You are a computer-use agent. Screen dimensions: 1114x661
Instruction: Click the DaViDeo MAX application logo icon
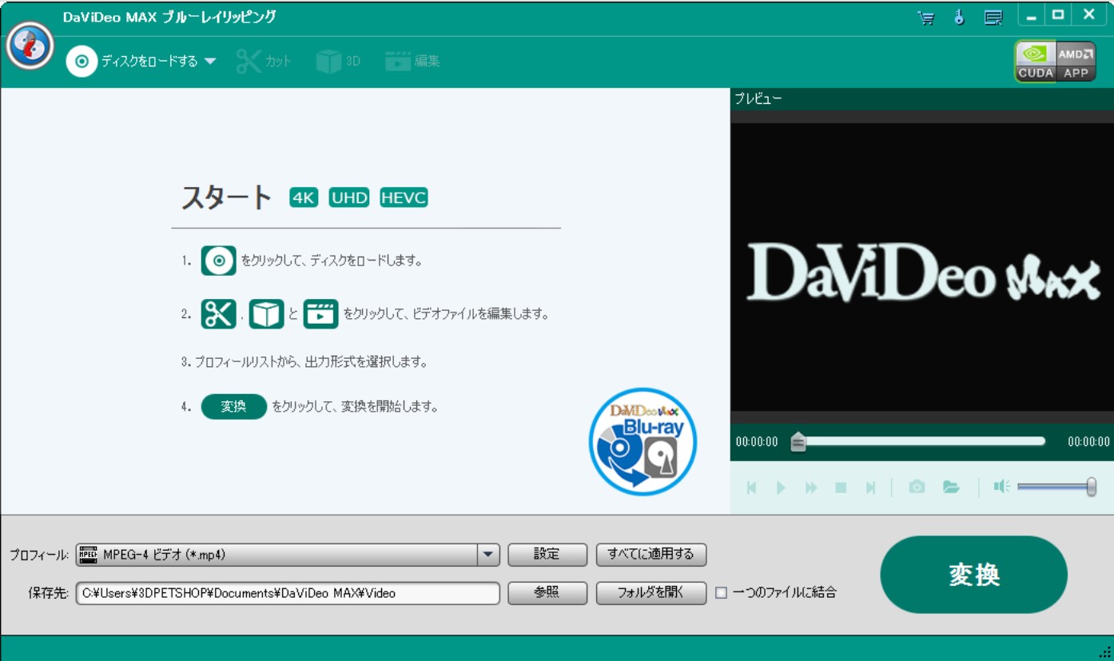30,45
